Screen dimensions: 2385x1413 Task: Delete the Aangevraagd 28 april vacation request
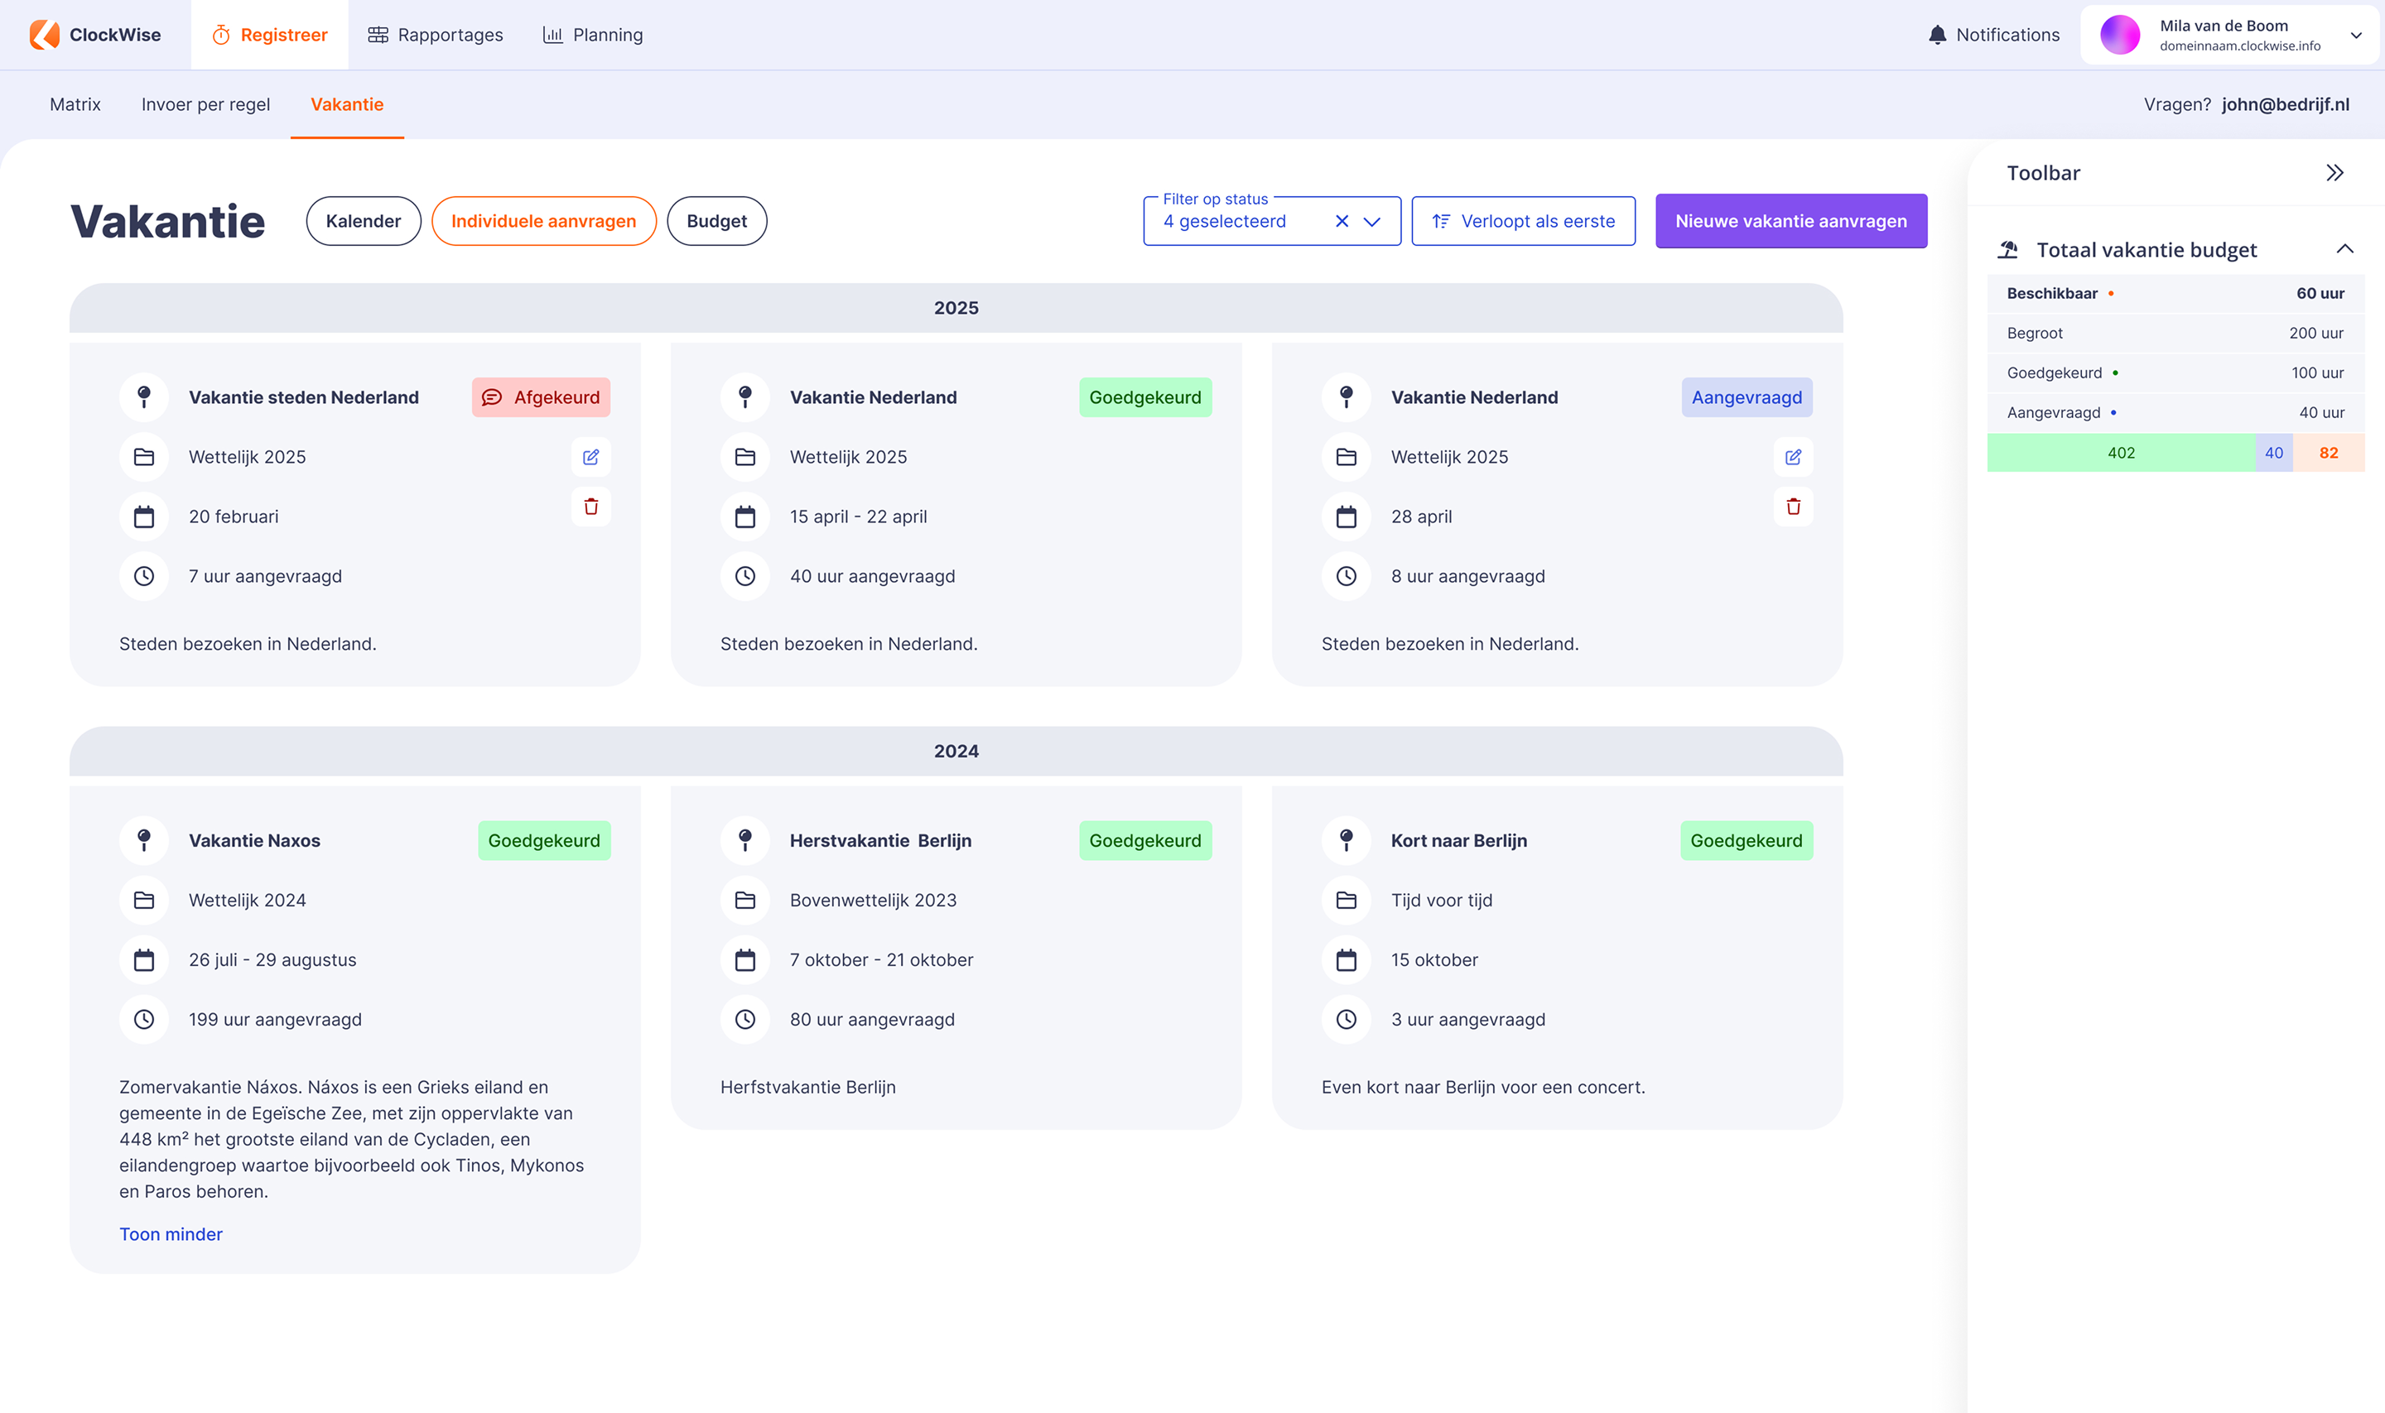[1793, 507]
